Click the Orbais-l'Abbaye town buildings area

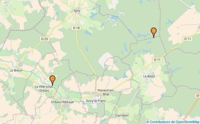click(x=66, y=106)
